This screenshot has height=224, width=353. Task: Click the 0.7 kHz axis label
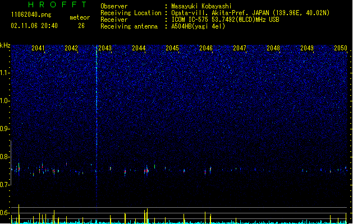pyautogui.click(x=5, y=185)
